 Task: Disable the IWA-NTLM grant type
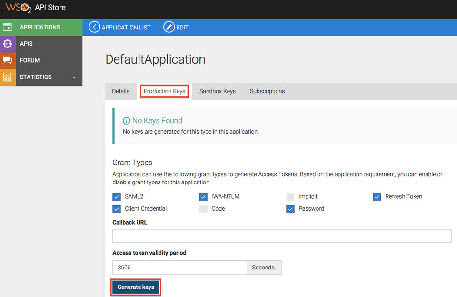coord(203,197)
